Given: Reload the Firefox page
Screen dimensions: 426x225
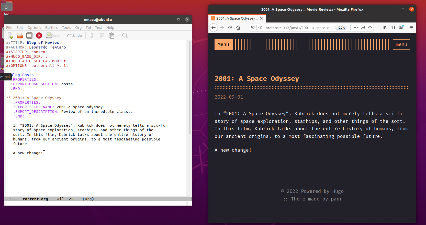Looking at the screenshot, I should (x=230, y=28).
